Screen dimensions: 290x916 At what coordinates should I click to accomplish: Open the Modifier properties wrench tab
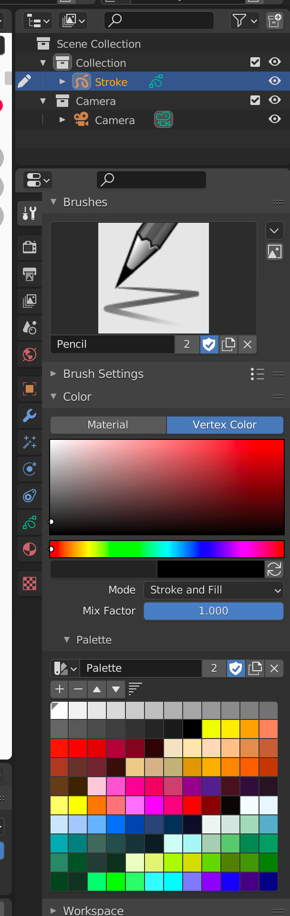29,416
